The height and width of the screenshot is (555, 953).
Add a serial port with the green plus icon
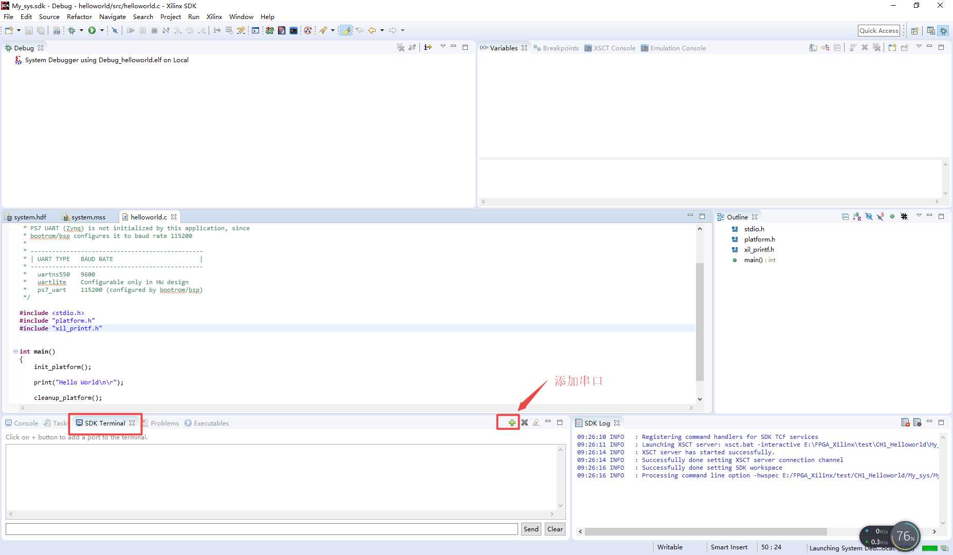tap(512, 422)
